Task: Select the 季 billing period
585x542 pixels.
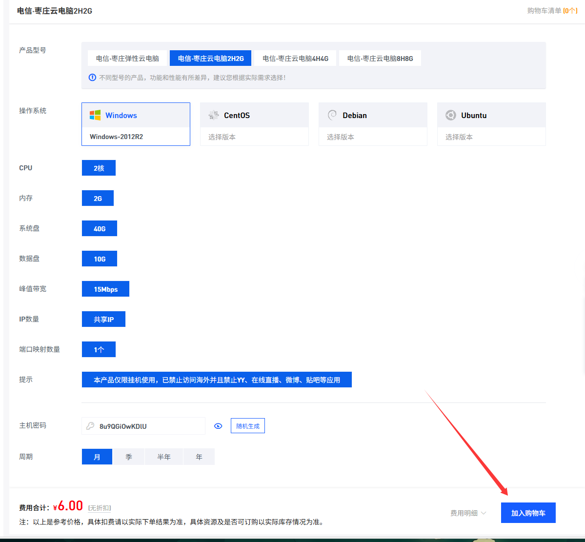Action: click(129, 457)
